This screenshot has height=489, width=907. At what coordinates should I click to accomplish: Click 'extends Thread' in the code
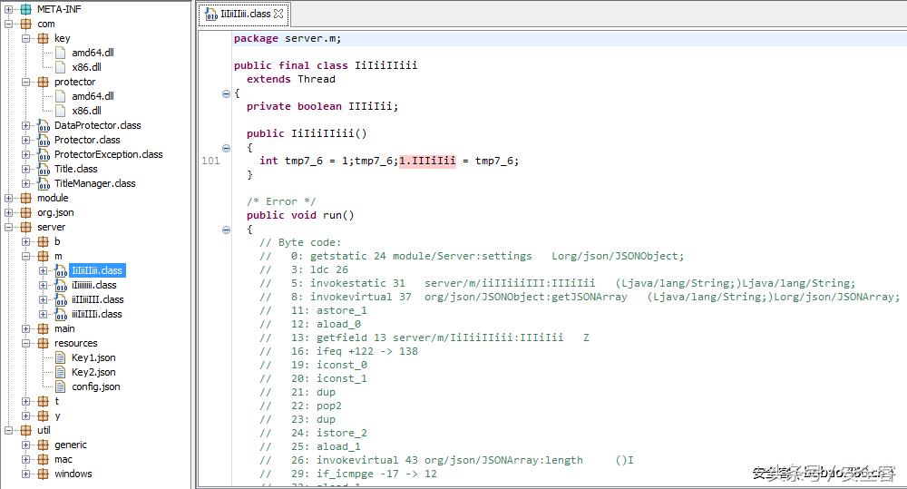tap(291, 79)
